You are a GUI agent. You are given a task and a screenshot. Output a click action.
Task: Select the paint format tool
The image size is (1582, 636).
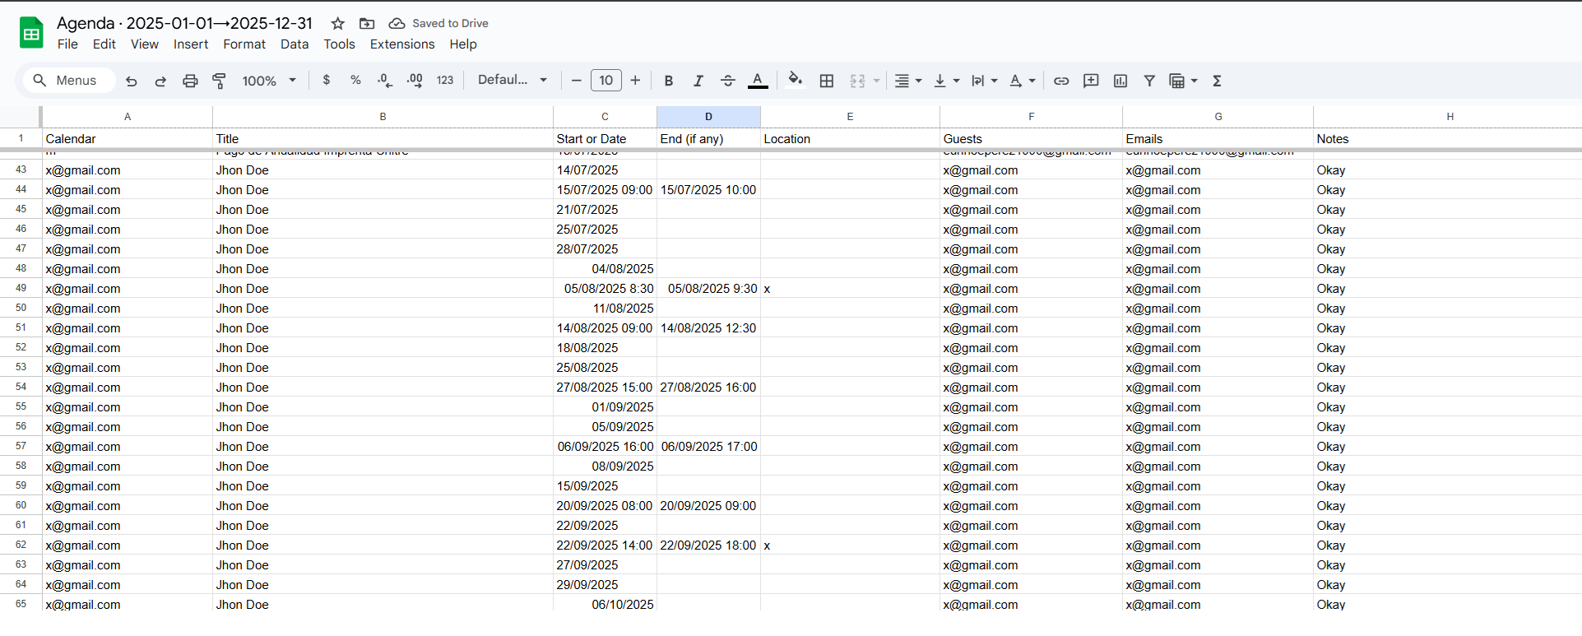220,81
